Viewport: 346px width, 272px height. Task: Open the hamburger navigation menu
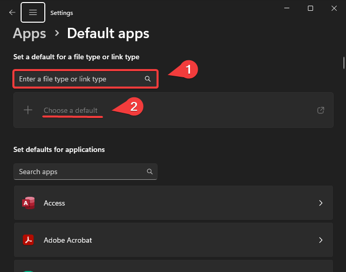coord(33,12)
